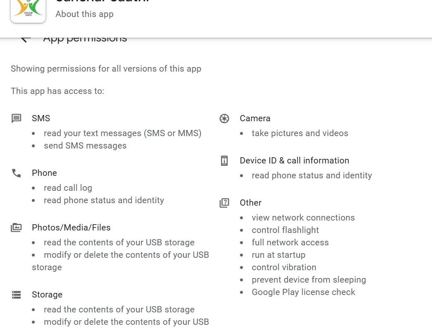This screenshot has height=331, width=432.
Task: Click the back arrow beside App permissions
Action: tap(26, 38)
